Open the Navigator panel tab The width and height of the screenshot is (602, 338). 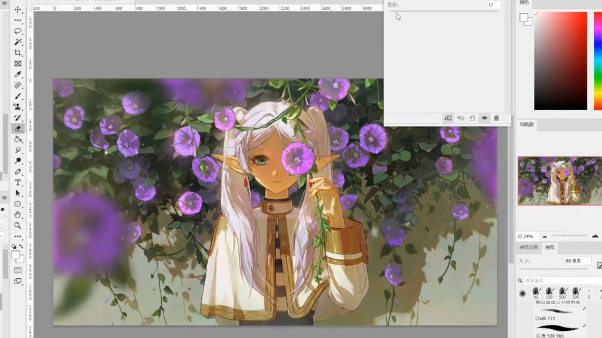527,125
